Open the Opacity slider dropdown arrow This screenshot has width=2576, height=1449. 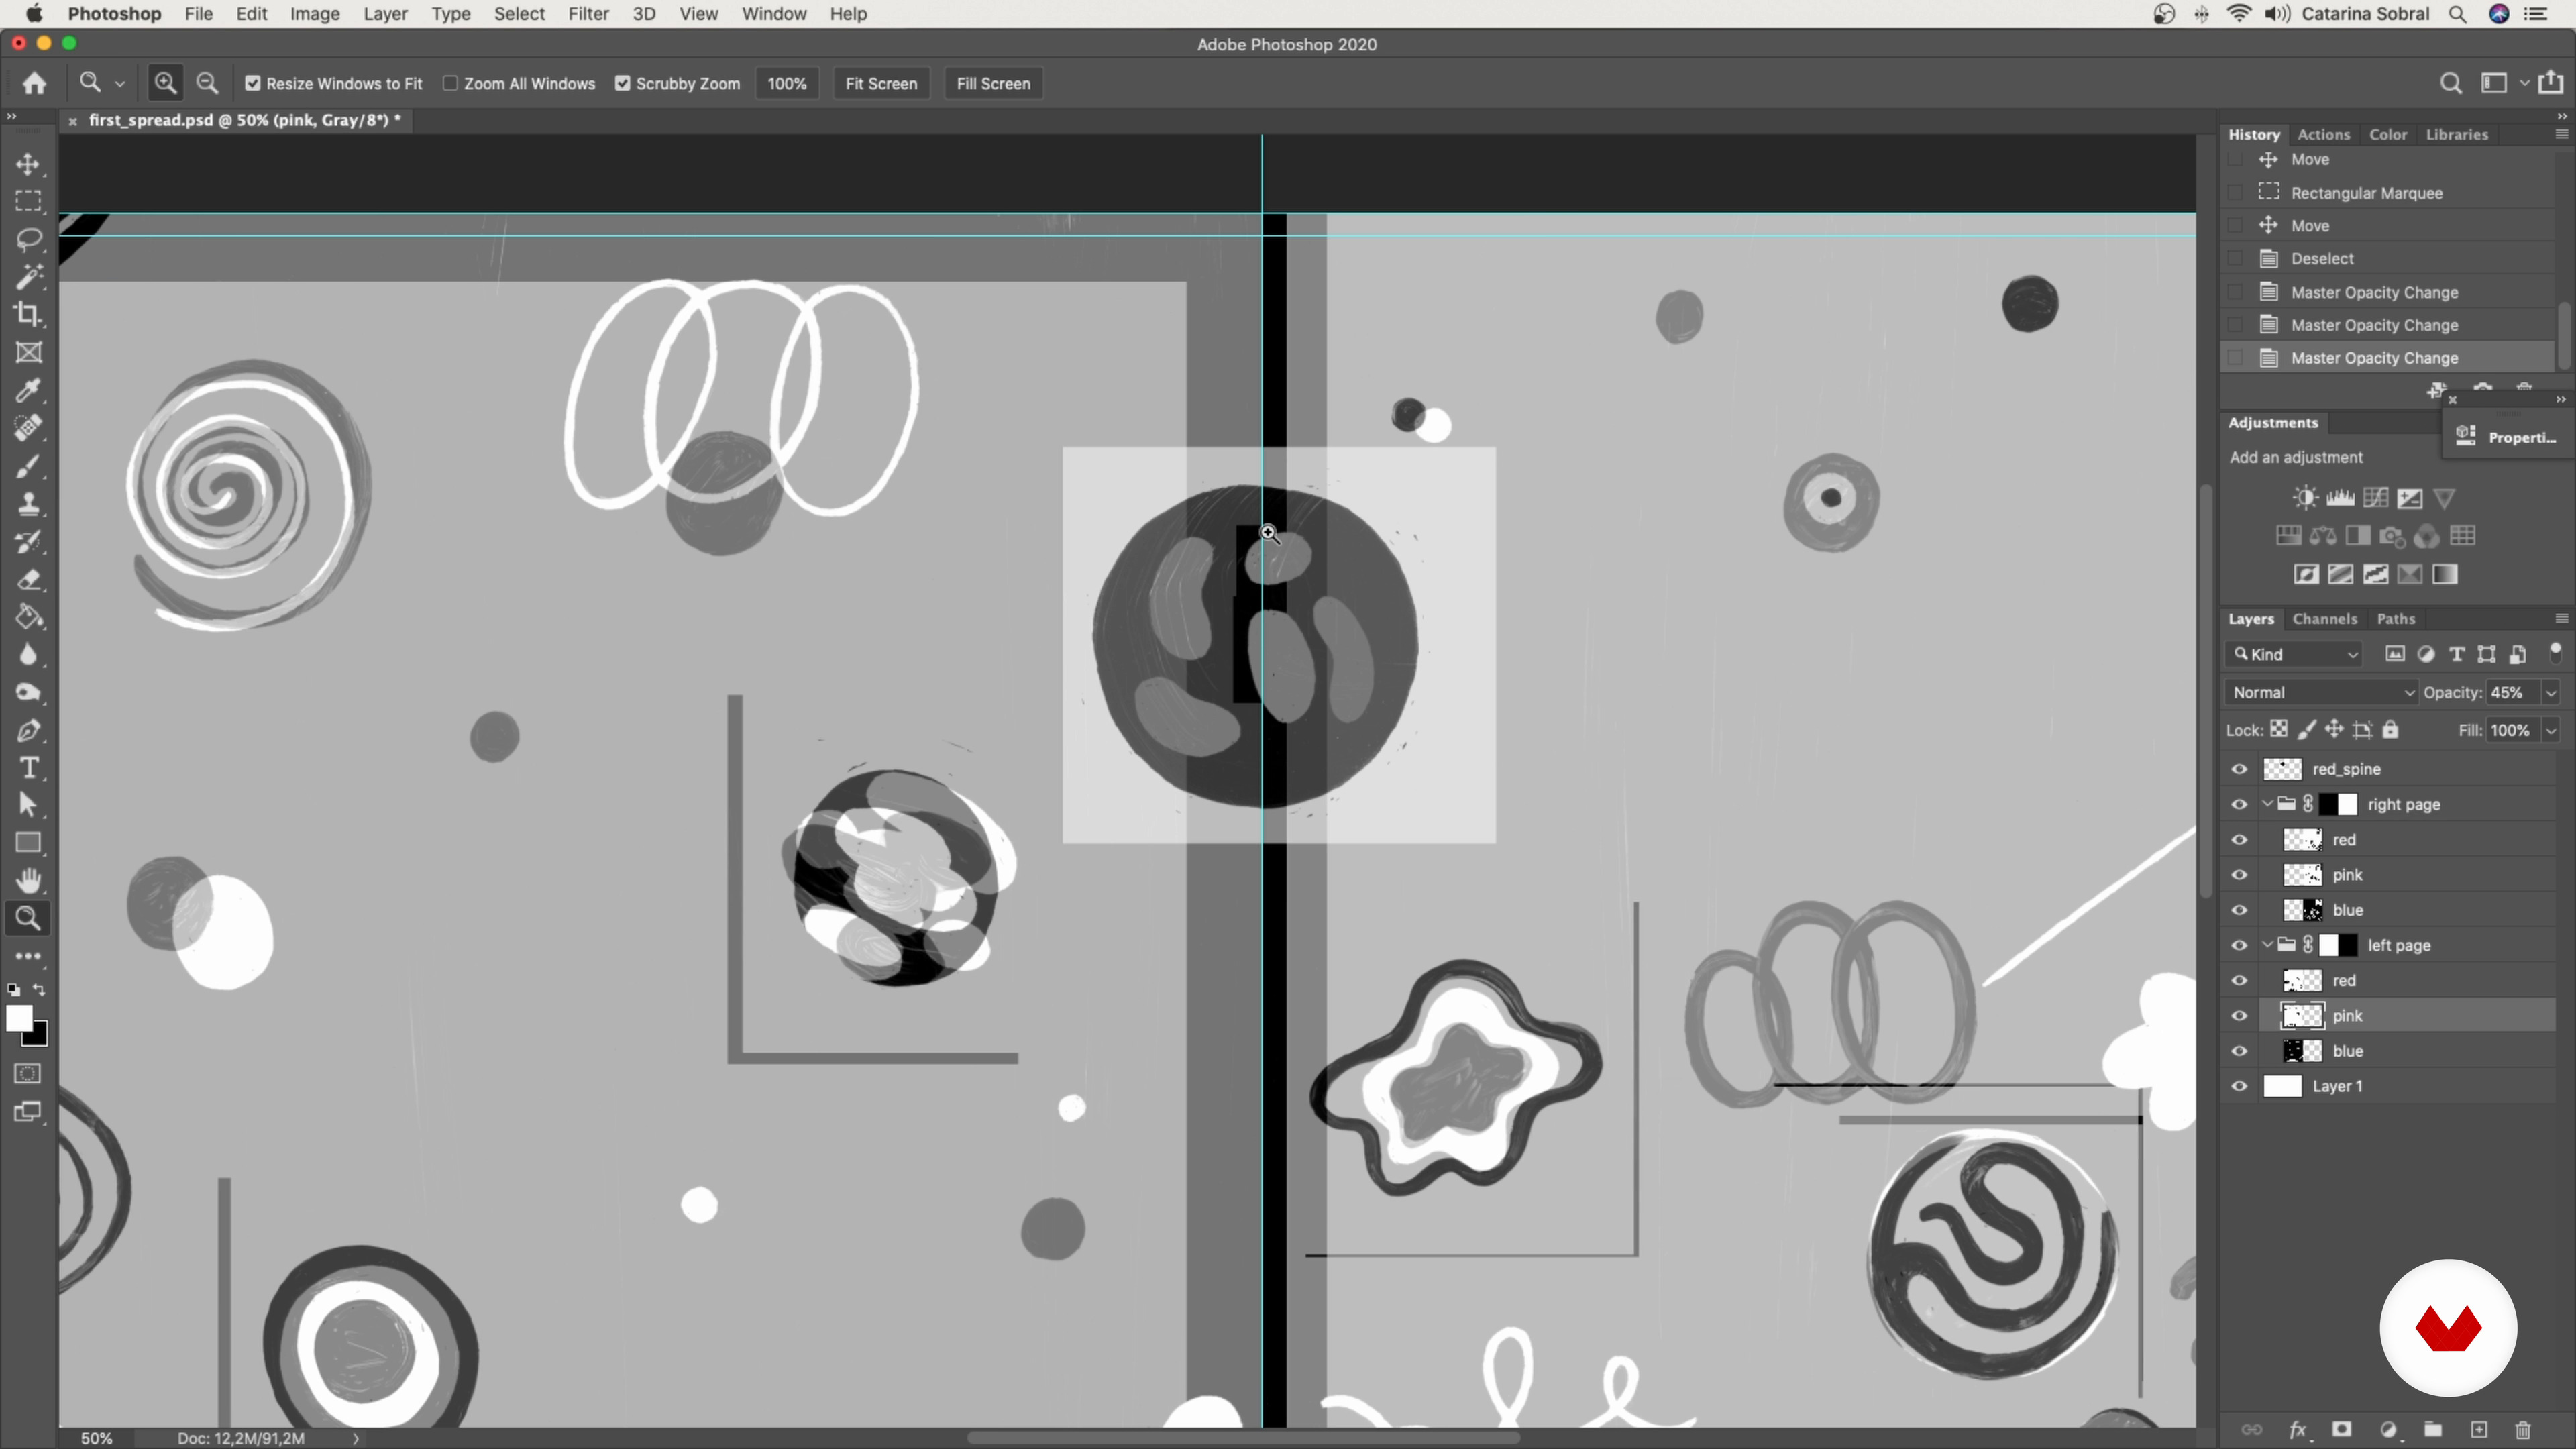point(2550,692)
